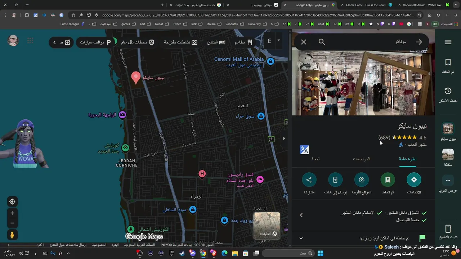The width and height of the screenshot is (461, 259).
Task: Click the الواجهة البحرية purple marker
Action: pos(122,115)
